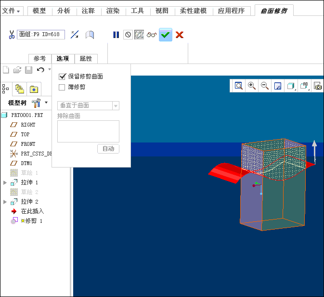Screen dimensions: 324x297
Task: Switch to the 注释 ribbon tab
Action: (x=89, y=11)
